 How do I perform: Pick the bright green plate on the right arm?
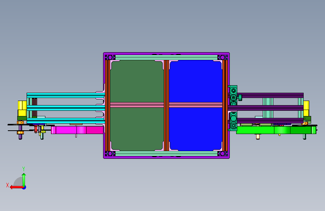pyautogui.click(x=276, y=130)
